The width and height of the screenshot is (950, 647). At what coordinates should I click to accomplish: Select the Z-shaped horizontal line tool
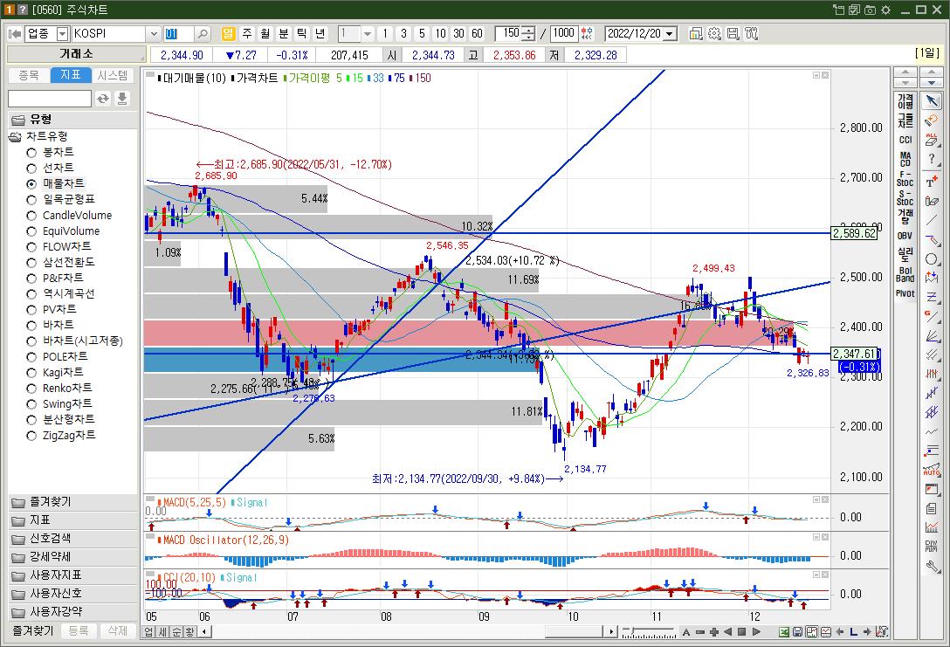[x=932, y=297]
